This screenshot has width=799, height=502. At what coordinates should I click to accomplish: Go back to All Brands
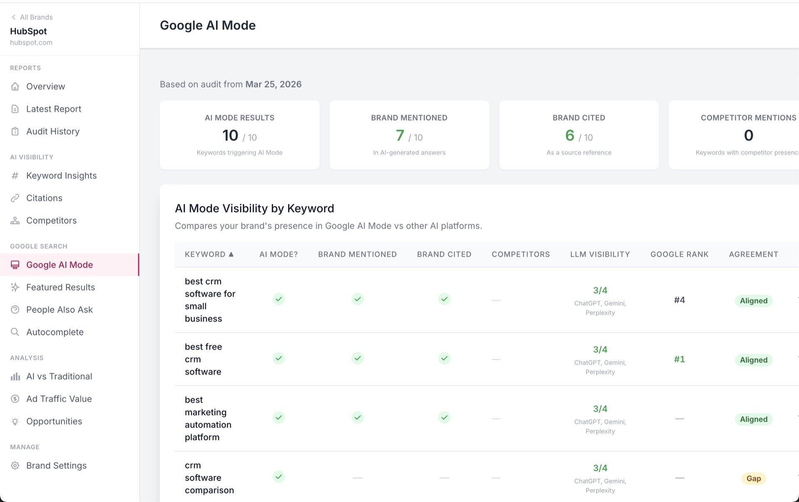tap(32, 17)
